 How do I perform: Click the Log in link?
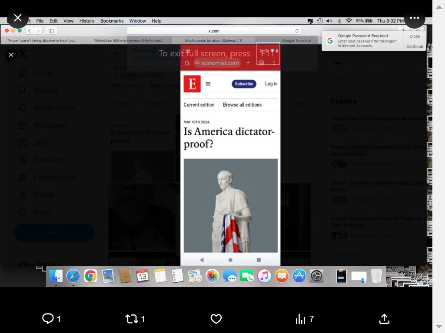(271, 84)
